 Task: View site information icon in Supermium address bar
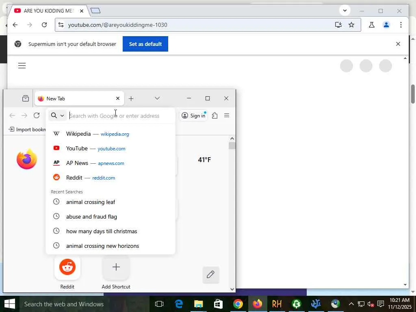[61, 25]
